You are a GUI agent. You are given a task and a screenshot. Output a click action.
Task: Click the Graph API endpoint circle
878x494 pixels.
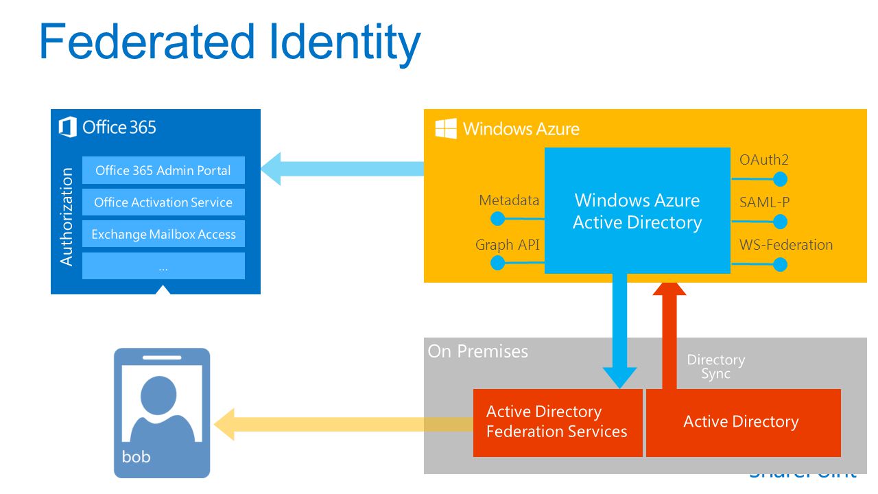(498, 263)
